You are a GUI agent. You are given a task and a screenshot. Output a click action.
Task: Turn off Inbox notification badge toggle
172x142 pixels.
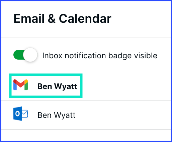[25, 55]
